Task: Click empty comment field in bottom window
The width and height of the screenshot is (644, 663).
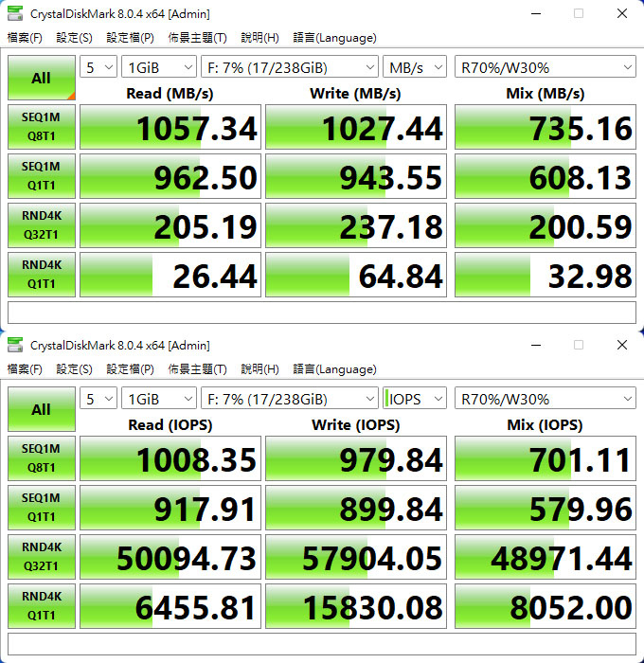Action: tap(322, 644)
